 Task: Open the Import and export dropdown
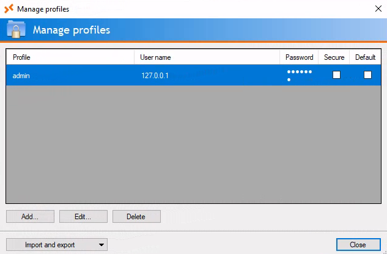57,245
